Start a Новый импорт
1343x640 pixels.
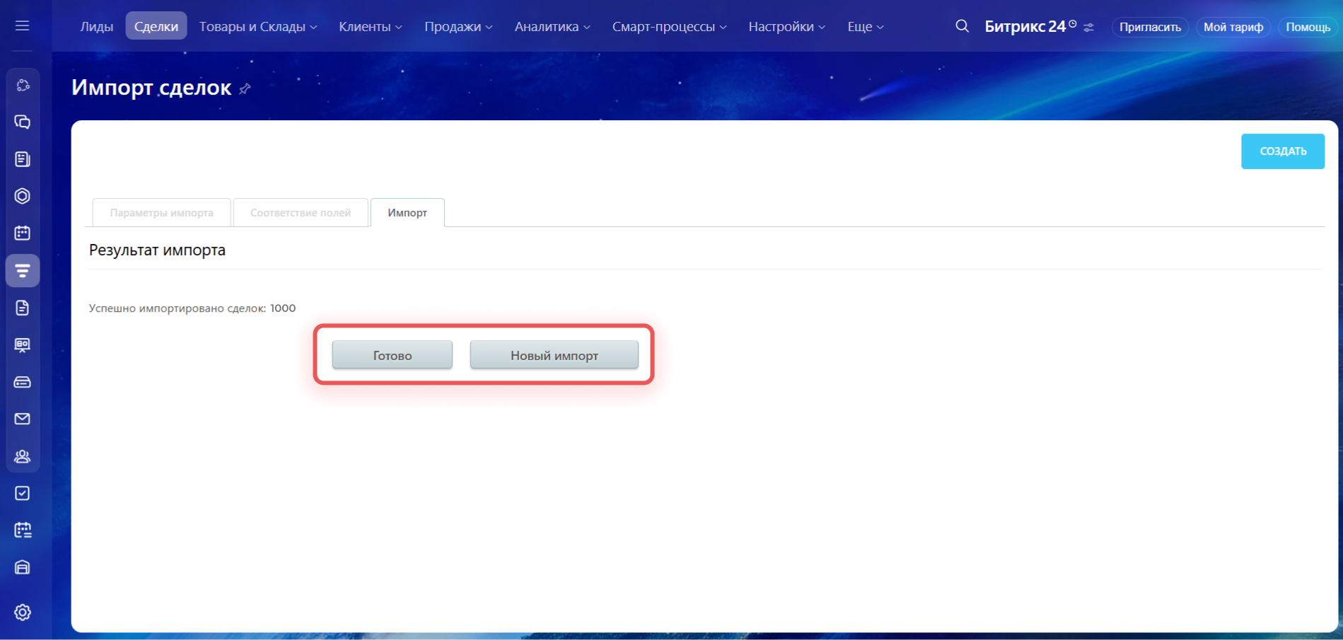pyautogui.click(x=554, y=355)
